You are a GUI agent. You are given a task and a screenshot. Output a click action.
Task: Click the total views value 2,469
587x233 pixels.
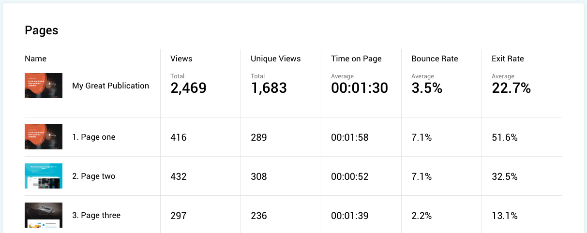188,88
